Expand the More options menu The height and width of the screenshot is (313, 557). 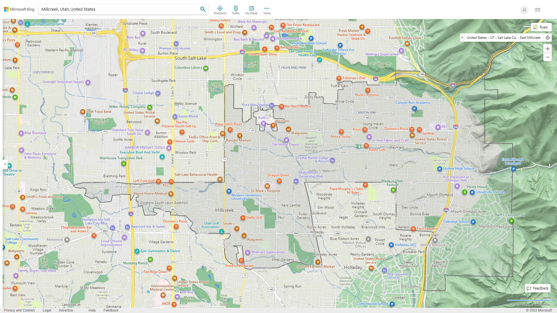pyautogui.click(x=267, y=10)
